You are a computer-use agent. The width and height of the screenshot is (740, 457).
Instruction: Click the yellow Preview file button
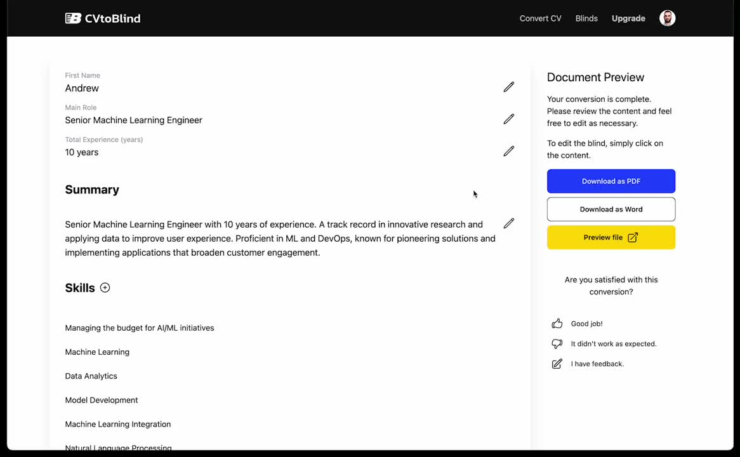611,237
